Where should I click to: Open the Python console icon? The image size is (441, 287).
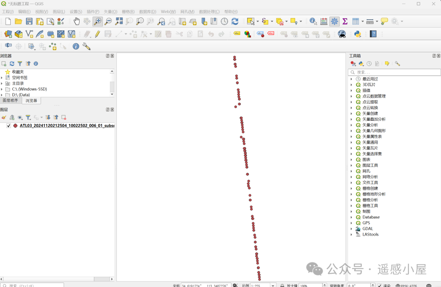(357, 34)
